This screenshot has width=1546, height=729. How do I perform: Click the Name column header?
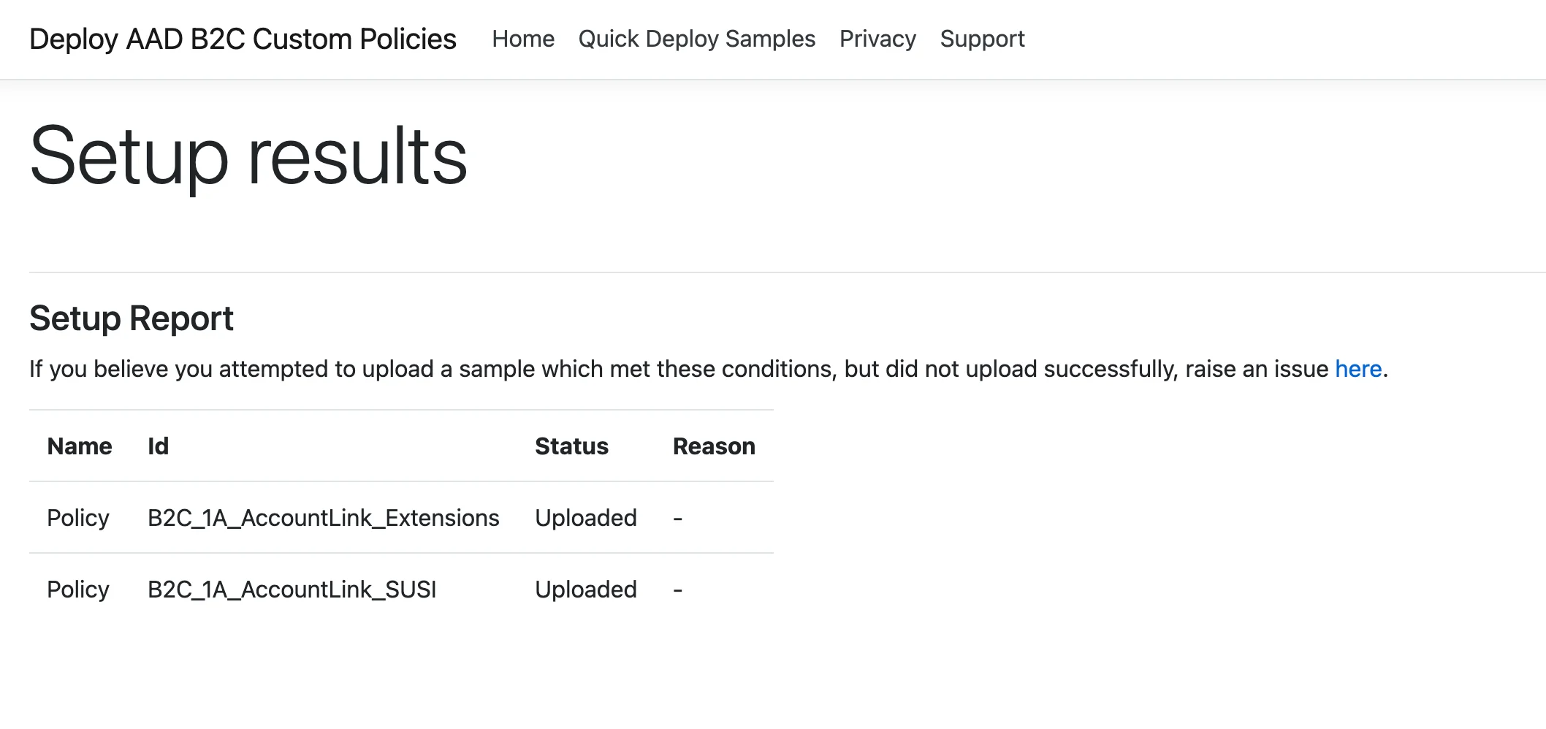[x=80, y=446]
